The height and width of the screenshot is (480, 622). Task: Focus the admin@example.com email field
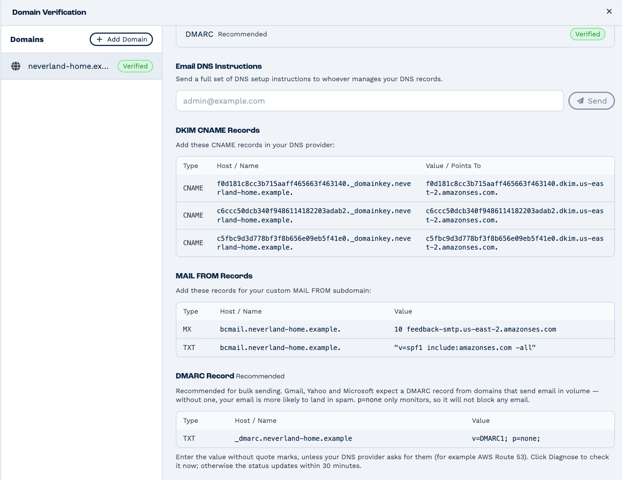click(370, 101)
